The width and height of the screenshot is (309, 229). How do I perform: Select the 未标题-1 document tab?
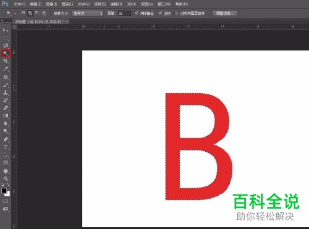point(39,22)
